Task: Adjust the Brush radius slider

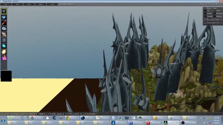Action: [x=213, y=21]
